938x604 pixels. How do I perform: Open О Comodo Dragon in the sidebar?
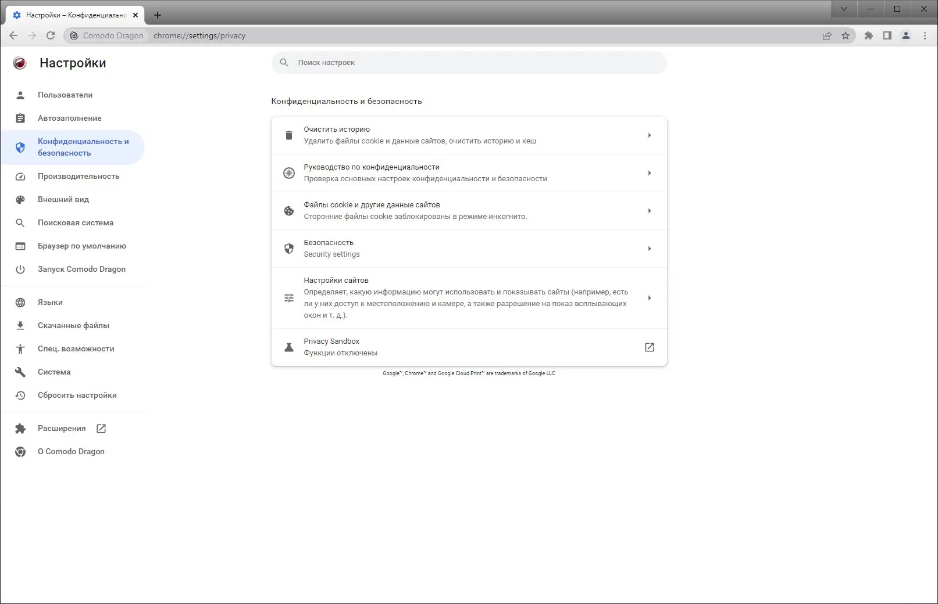[x=72, y=451]
